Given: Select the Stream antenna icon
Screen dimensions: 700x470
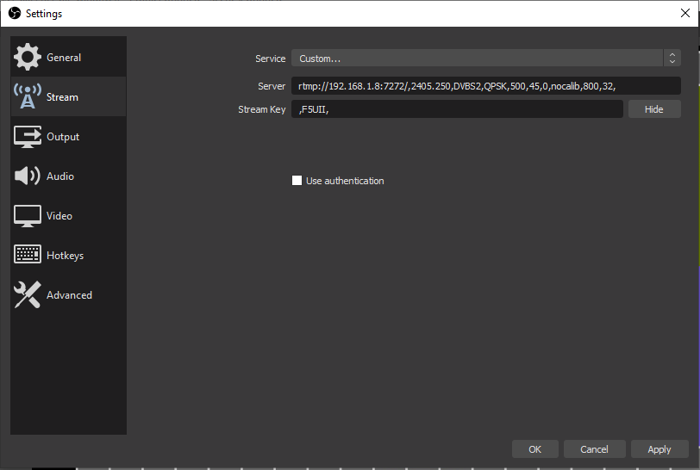Looking at the screenshot, I should click(x=28, y=97).
